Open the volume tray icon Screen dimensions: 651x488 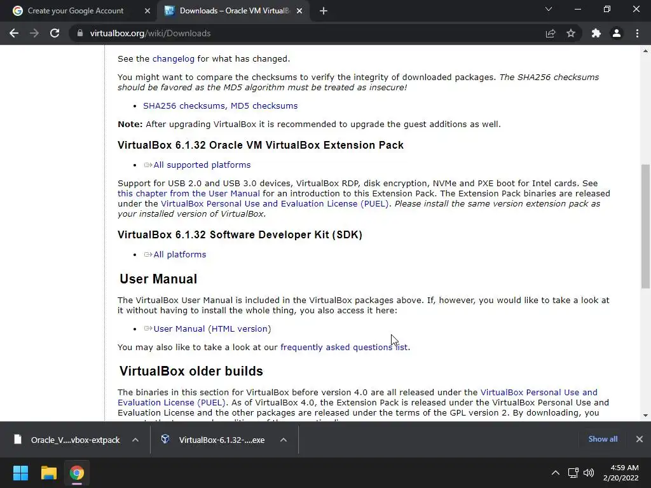pyautogui.click(x=589, y=473)
